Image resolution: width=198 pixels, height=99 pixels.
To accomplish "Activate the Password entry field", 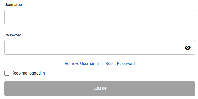I will [100, 47].
